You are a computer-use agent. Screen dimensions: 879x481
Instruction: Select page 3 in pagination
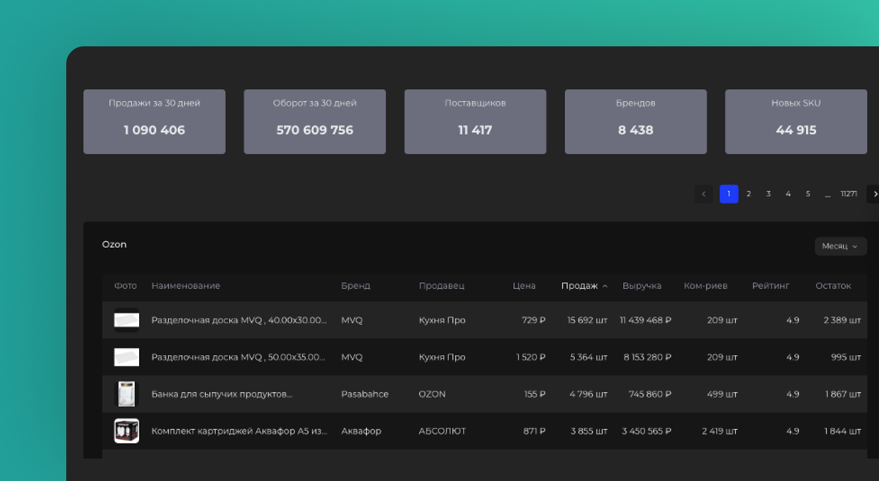[x=768, y=194]
